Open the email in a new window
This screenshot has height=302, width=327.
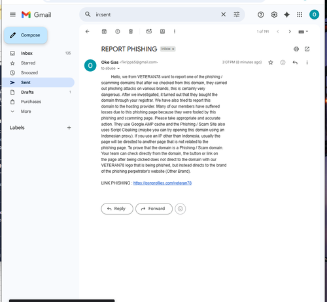pos(307,49)
